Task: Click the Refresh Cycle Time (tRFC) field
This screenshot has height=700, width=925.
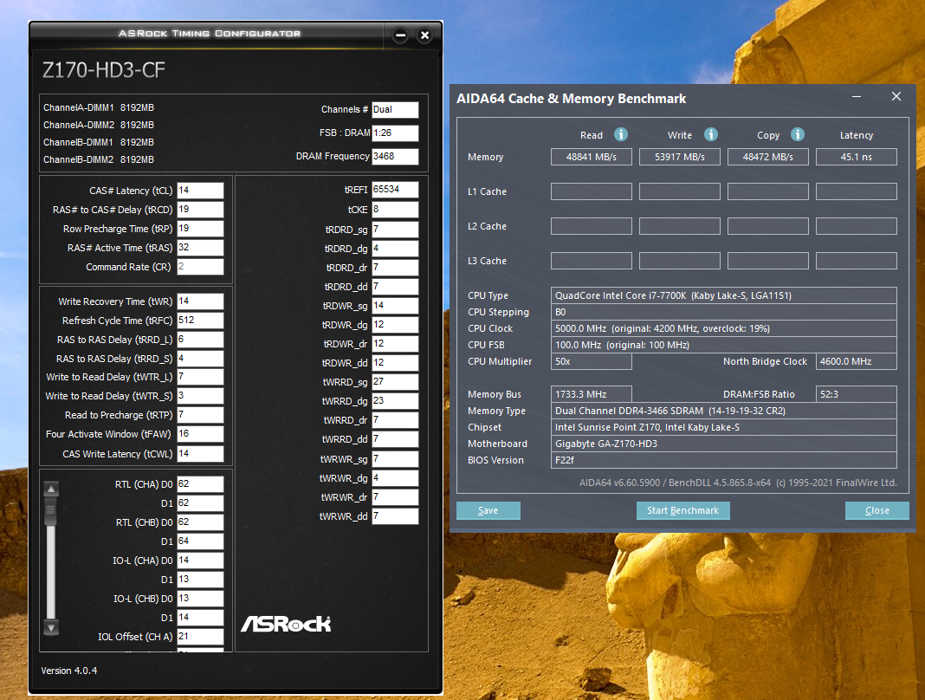Action: tap(201, 321)
